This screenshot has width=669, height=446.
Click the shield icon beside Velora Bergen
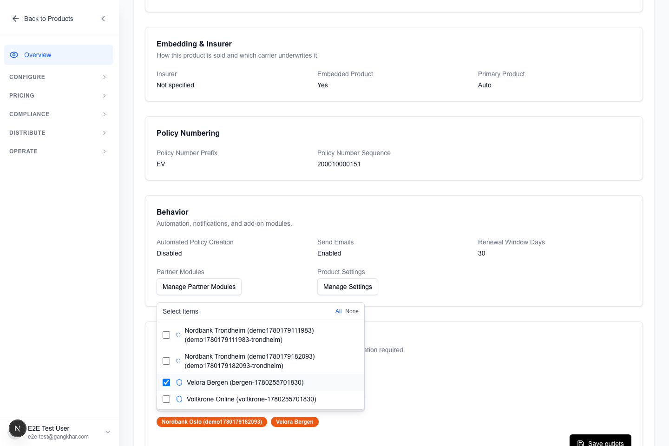coord(179,382)
